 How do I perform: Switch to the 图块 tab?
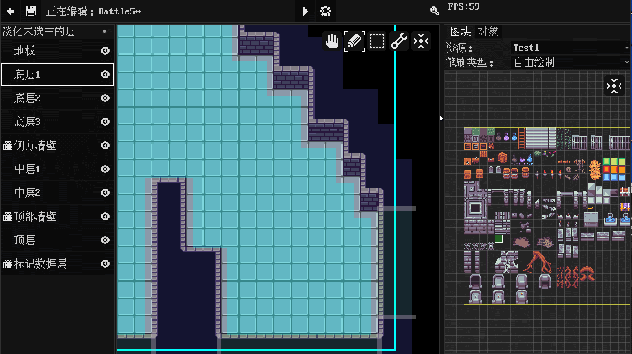[459, 31]
